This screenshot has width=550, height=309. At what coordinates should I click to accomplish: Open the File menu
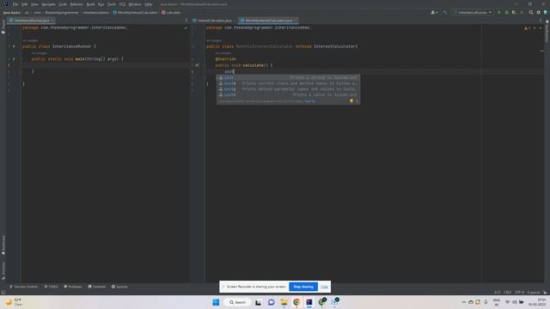(15, 4)
